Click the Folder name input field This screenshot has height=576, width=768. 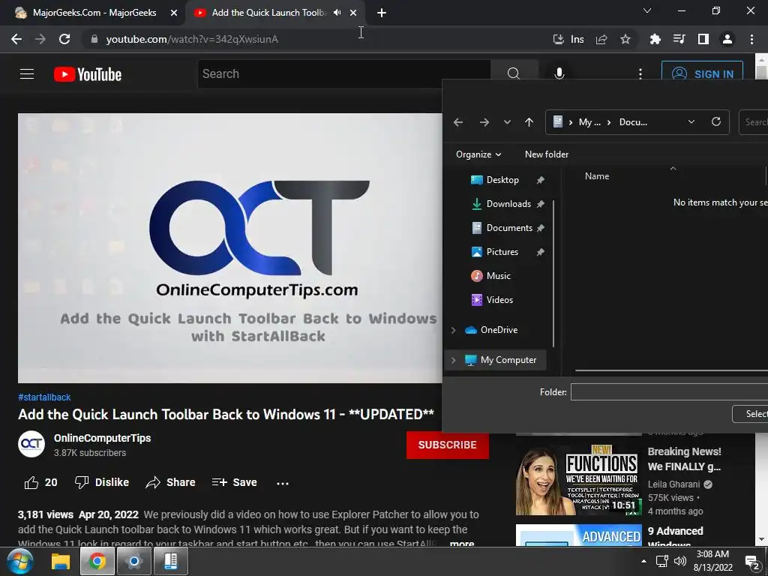669,391
